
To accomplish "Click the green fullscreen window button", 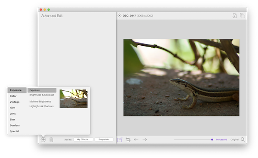I will (x=49, y=9).
